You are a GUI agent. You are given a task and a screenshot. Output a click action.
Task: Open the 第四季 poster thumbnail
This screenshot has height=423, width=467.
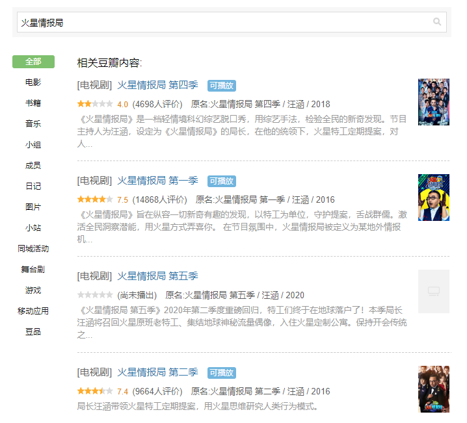point(434,102)
